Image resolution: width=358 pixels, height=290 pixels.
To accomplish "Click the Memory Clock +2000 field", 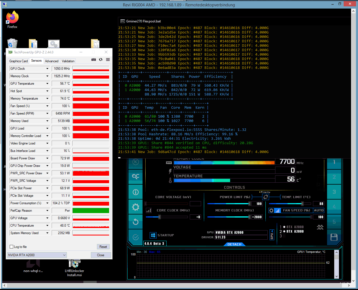I will point(257,217).
